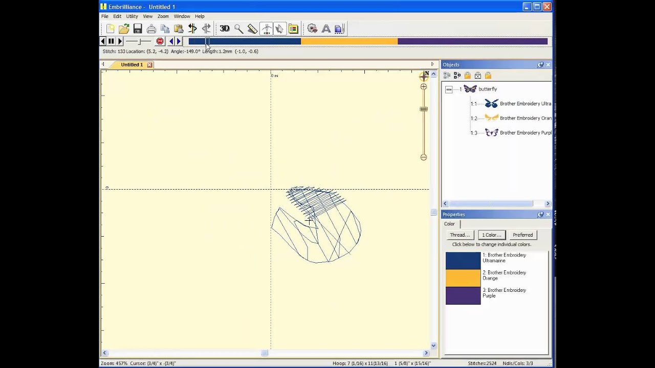Pause the stitch simulation
This screenshot has height=368, width=655.
coord(111,41)
